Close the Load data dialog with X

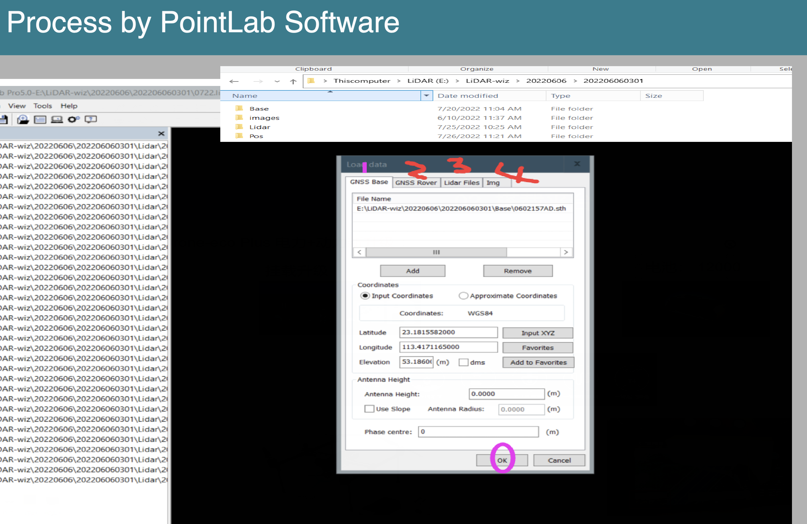tap(577, 164)
